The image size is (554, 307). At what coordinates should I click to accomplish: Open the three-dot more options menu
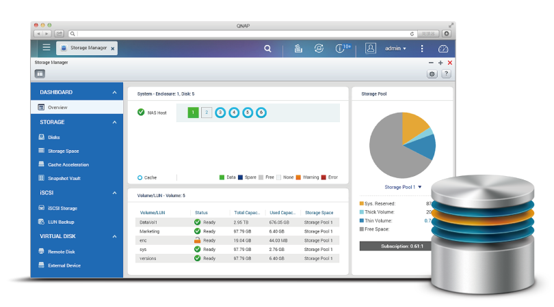pos(422,48)
